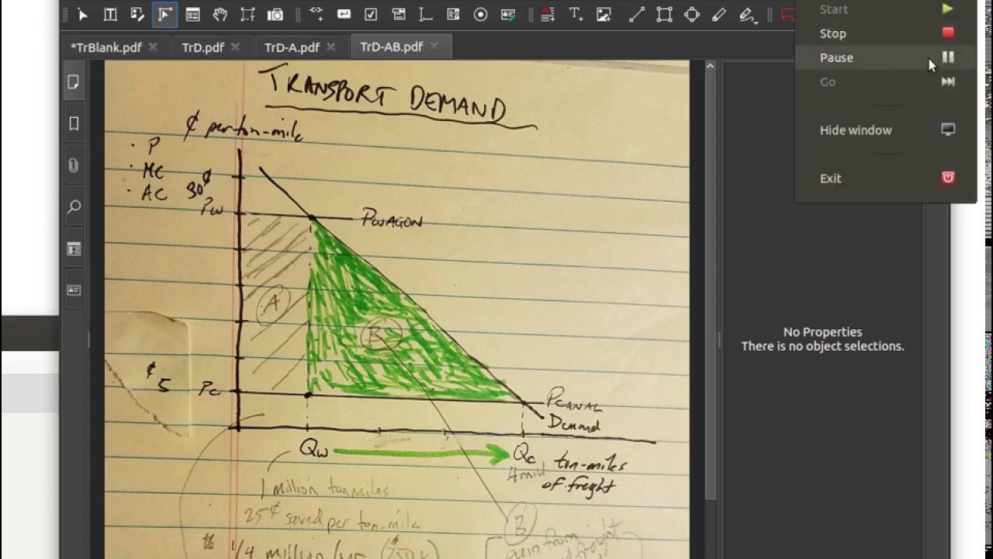Choose Pause in the recorder menu
This screenshot has width=993, height=559.
(886, 57)
